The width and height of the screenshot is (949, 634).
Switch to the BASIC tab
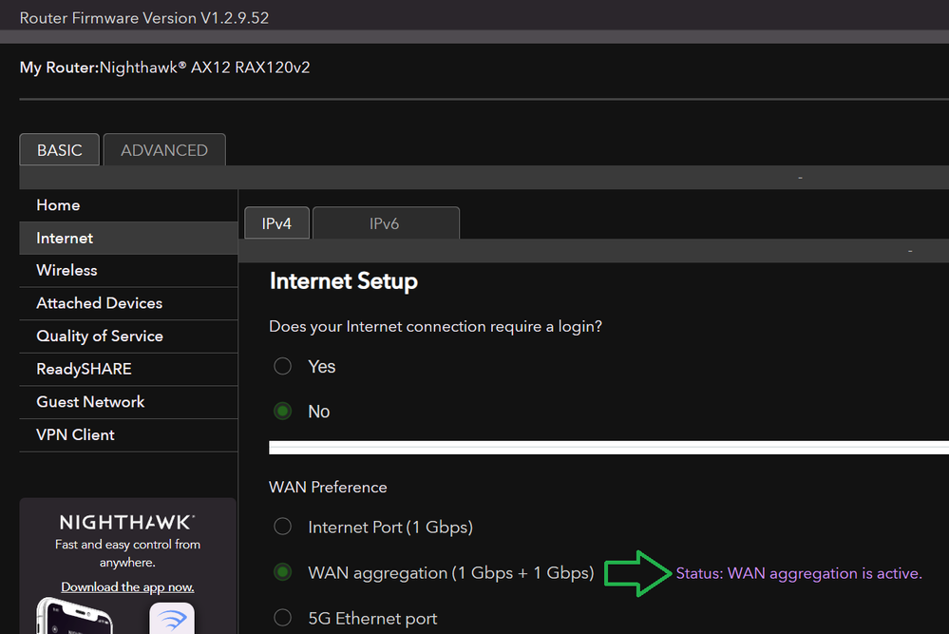coord(59,149)
